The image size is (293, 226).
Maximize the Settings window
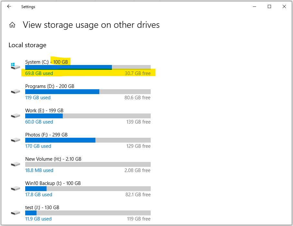pyautogui.click(x=269, y=6)
